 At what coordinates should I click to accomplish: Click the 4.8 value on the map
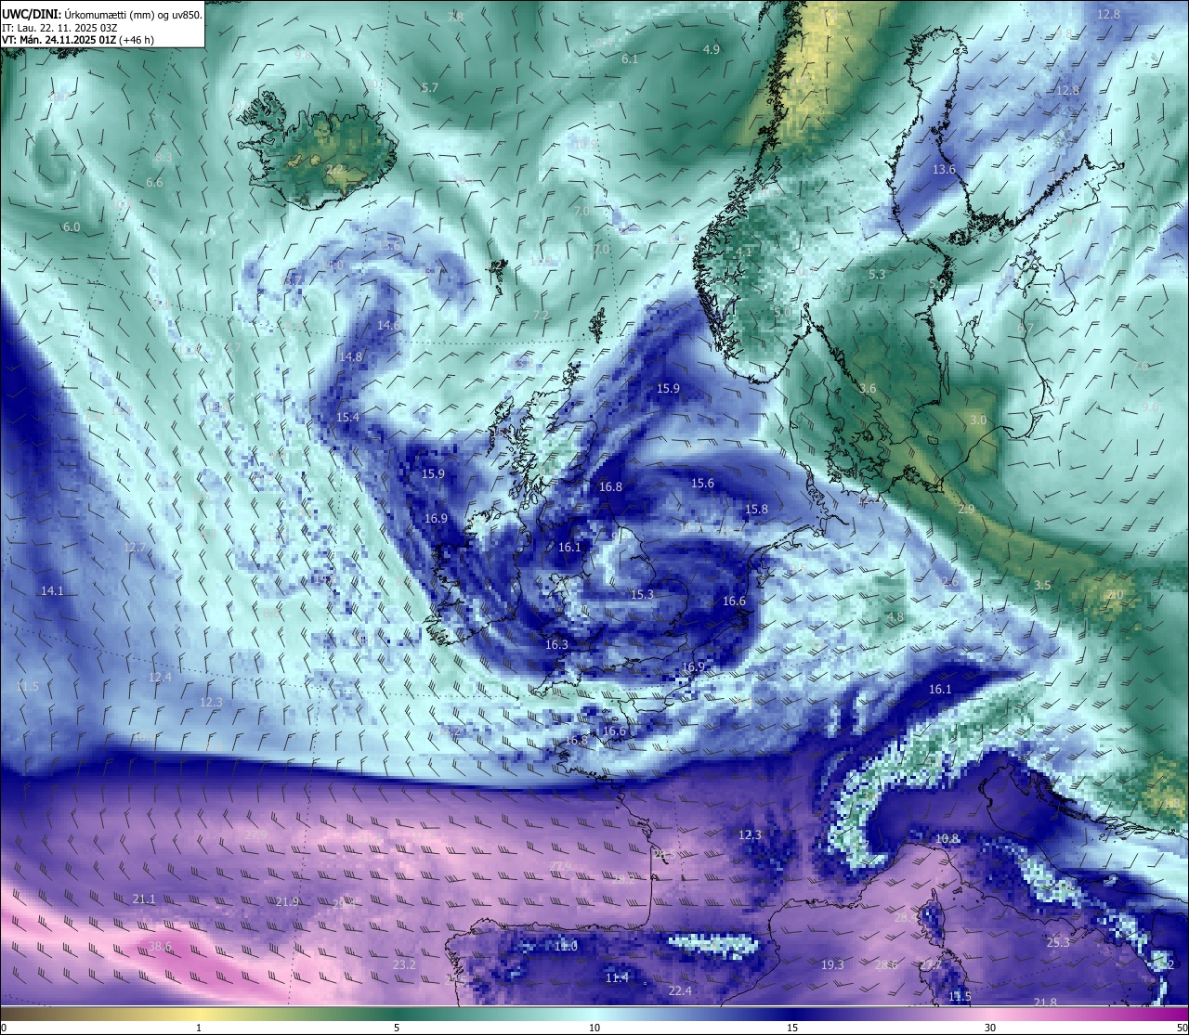pos(895,617)
